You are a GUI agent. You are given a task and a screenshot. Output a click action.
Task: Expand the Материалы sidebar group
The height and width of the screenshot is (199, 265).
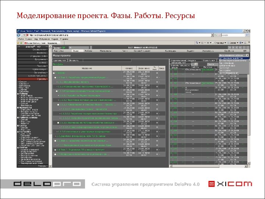(18, 108)
